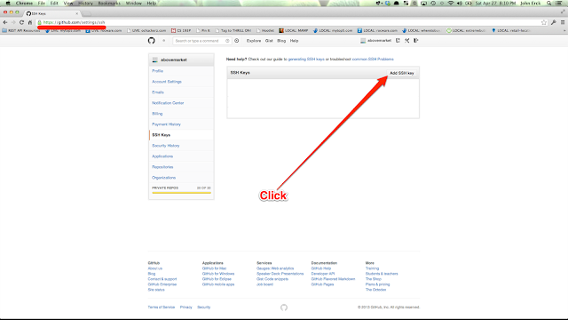The width and height of the screenshot is (568, 320).
Task: Go back with browser back arrow
Action: (x=5, y=22)
